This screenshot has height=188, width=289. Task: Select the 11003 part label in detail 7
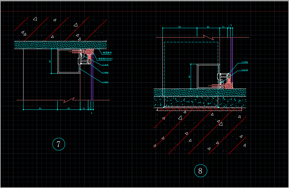point(105,82)
